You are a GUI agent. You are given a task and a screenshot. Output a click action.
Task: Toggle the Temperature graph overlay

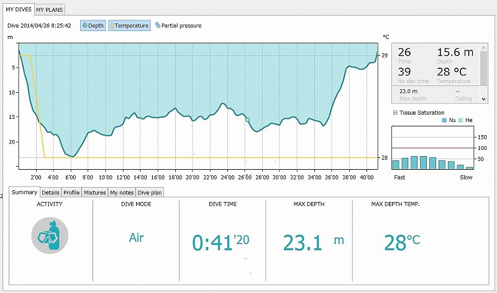coord(129,25)
